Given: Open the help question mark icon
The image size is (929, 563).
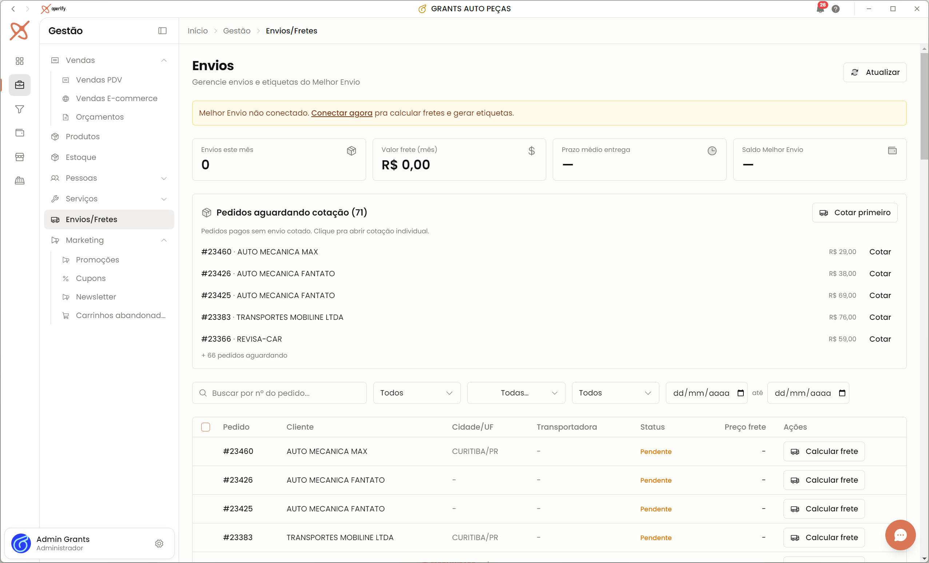Looking at the screenshot, I should point(835,9).
